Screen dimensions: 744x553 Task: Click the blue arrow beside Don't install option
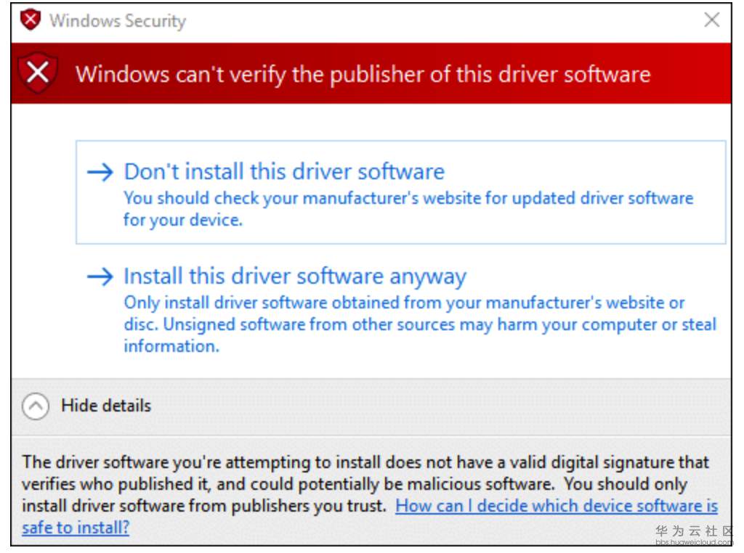pyautogui.click(x=100, y=172)
